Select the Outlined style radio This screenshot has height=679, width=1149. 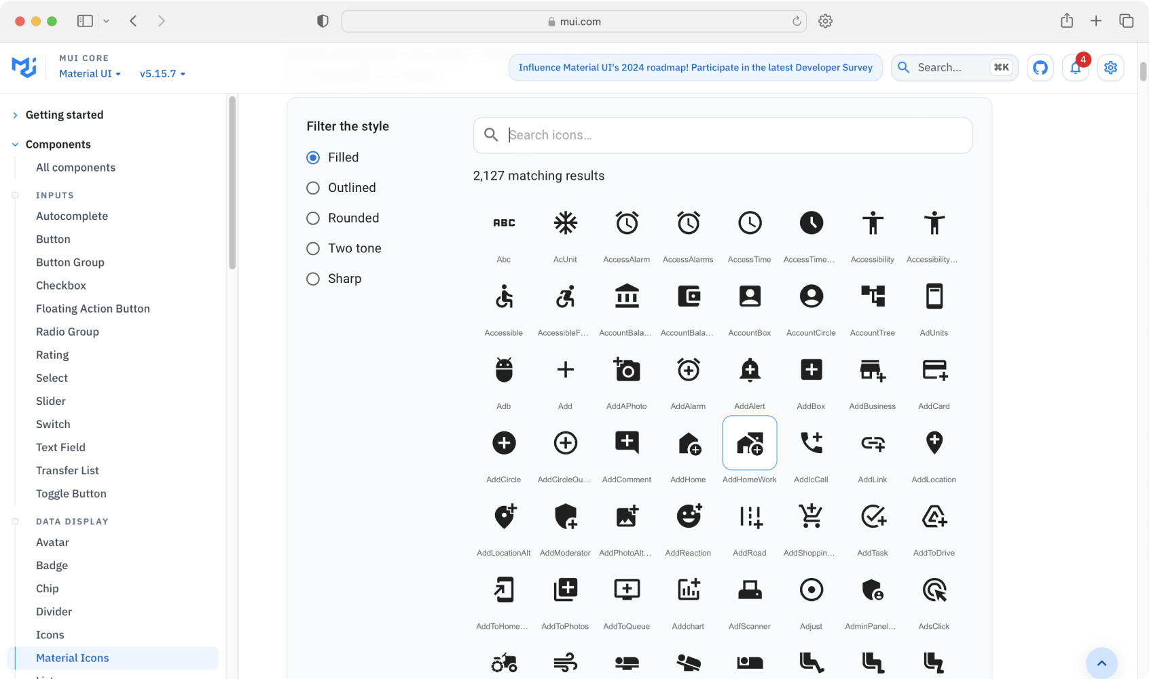(313, 188)
